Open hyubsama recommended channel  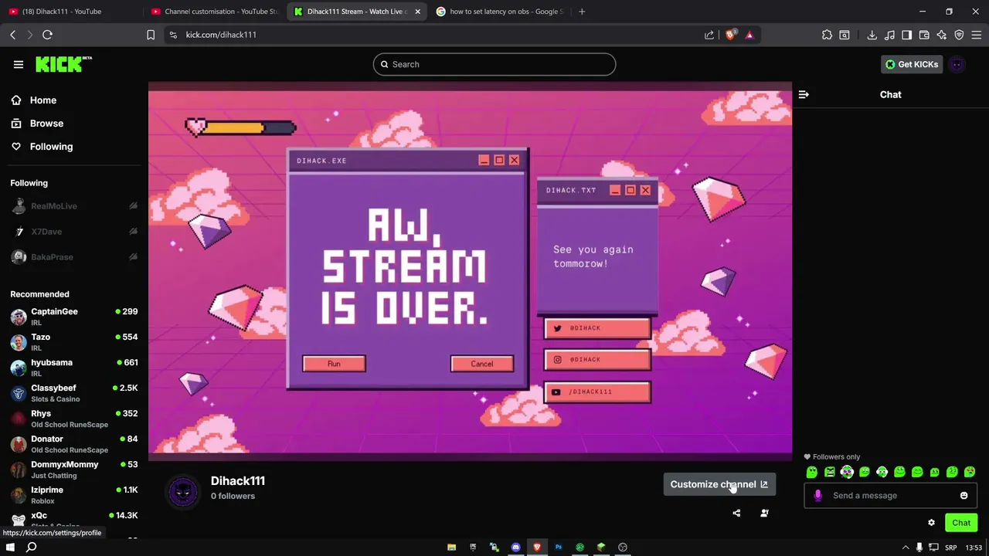[74, 368]
